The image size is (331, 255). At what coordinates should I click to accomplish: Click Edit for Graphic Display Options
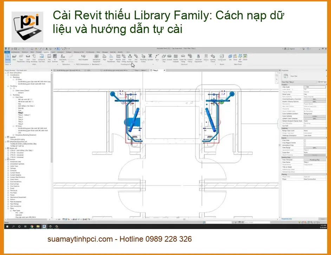[314, 102]
